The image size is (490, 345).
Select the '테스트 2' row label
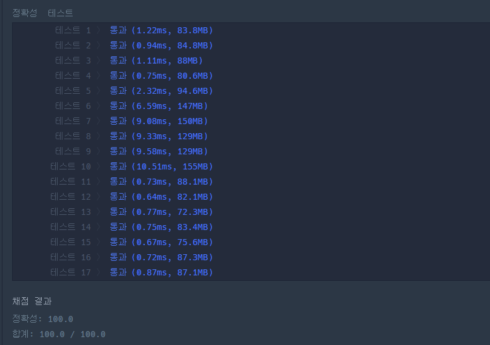(x=73, y=45)
